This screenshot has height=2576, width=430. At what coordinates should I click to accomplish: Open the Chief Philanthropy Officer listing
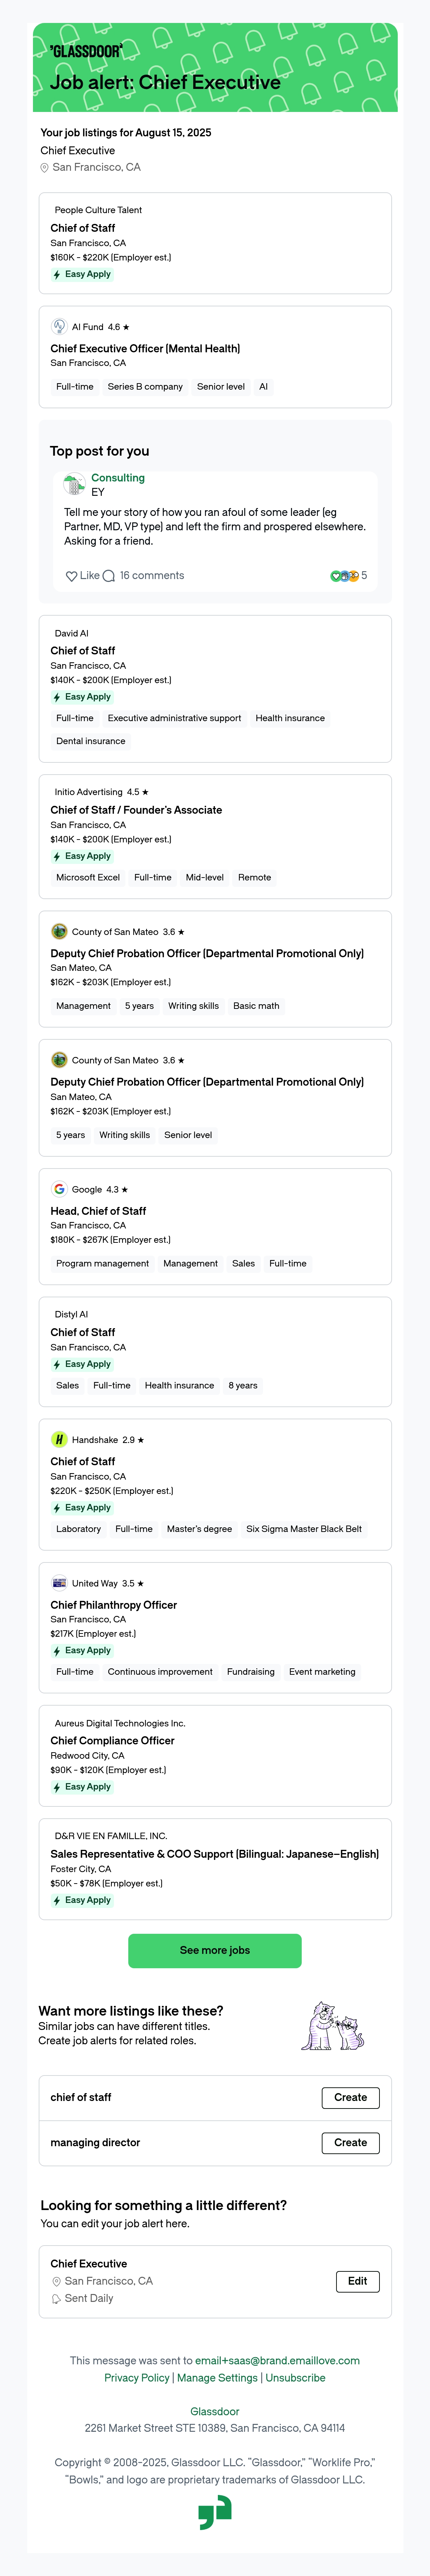(114, 1605)
